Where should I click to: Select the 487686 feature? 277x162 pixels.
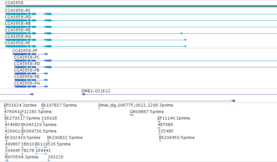click(165, 125)
